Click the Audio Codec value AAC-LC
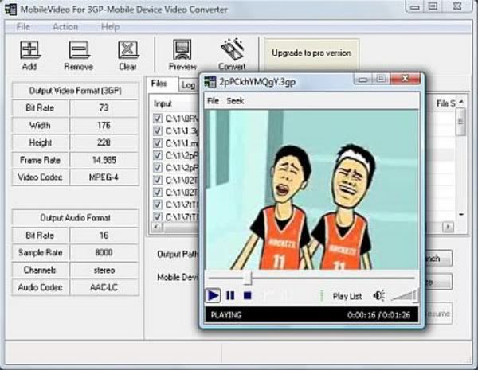Screen dimensions: 478x370 tap(104, 287)
